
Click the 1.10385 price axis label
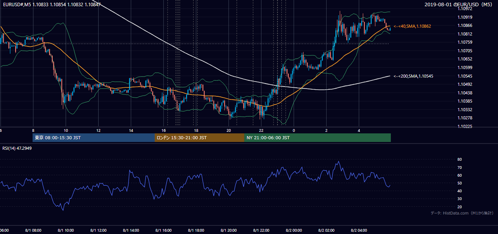point(464,101)
